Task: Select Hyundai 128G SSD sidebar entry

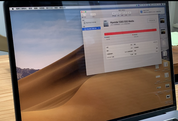Action: [91, 29]
